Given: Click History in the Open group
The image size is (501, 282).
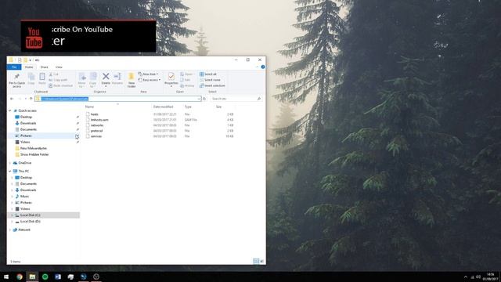Looking at the screenshot, I should tap(187, 85).
